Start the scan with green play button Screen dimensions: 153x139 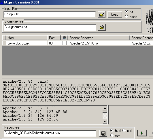point(142,133)
